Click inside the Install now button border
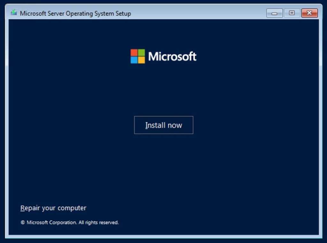Image resolution: width=327 pixels, height=243 pixels. pos(163,125)
